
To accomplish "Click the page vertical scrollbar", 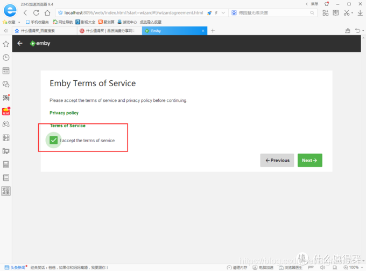I will tap(363, 150).
